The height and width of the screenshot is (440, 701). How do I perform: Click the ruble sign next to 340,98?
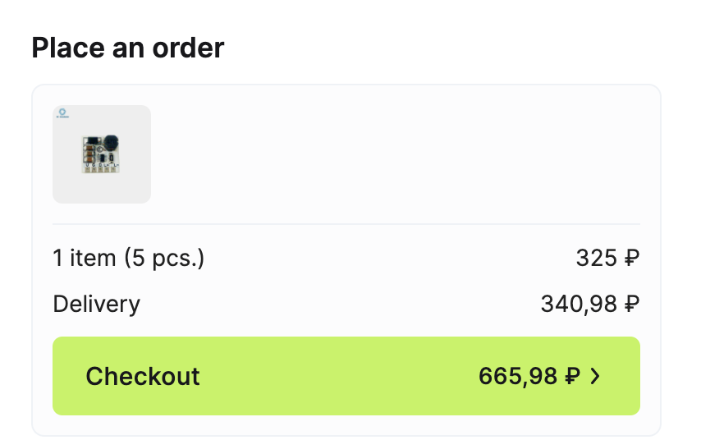[x=631, y=305]
